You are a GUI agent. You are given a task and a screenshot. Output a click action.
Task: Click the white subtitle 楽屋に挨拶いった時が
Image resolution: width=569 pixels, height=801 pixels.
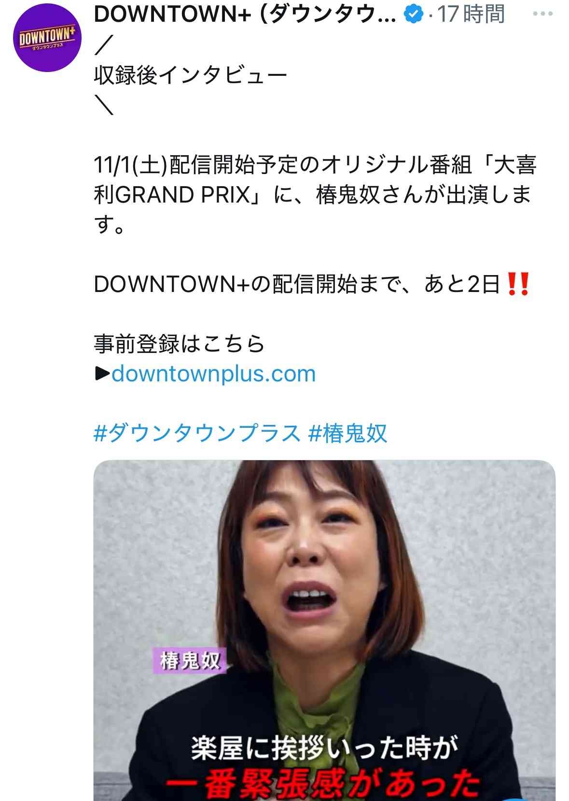(324, 748)
